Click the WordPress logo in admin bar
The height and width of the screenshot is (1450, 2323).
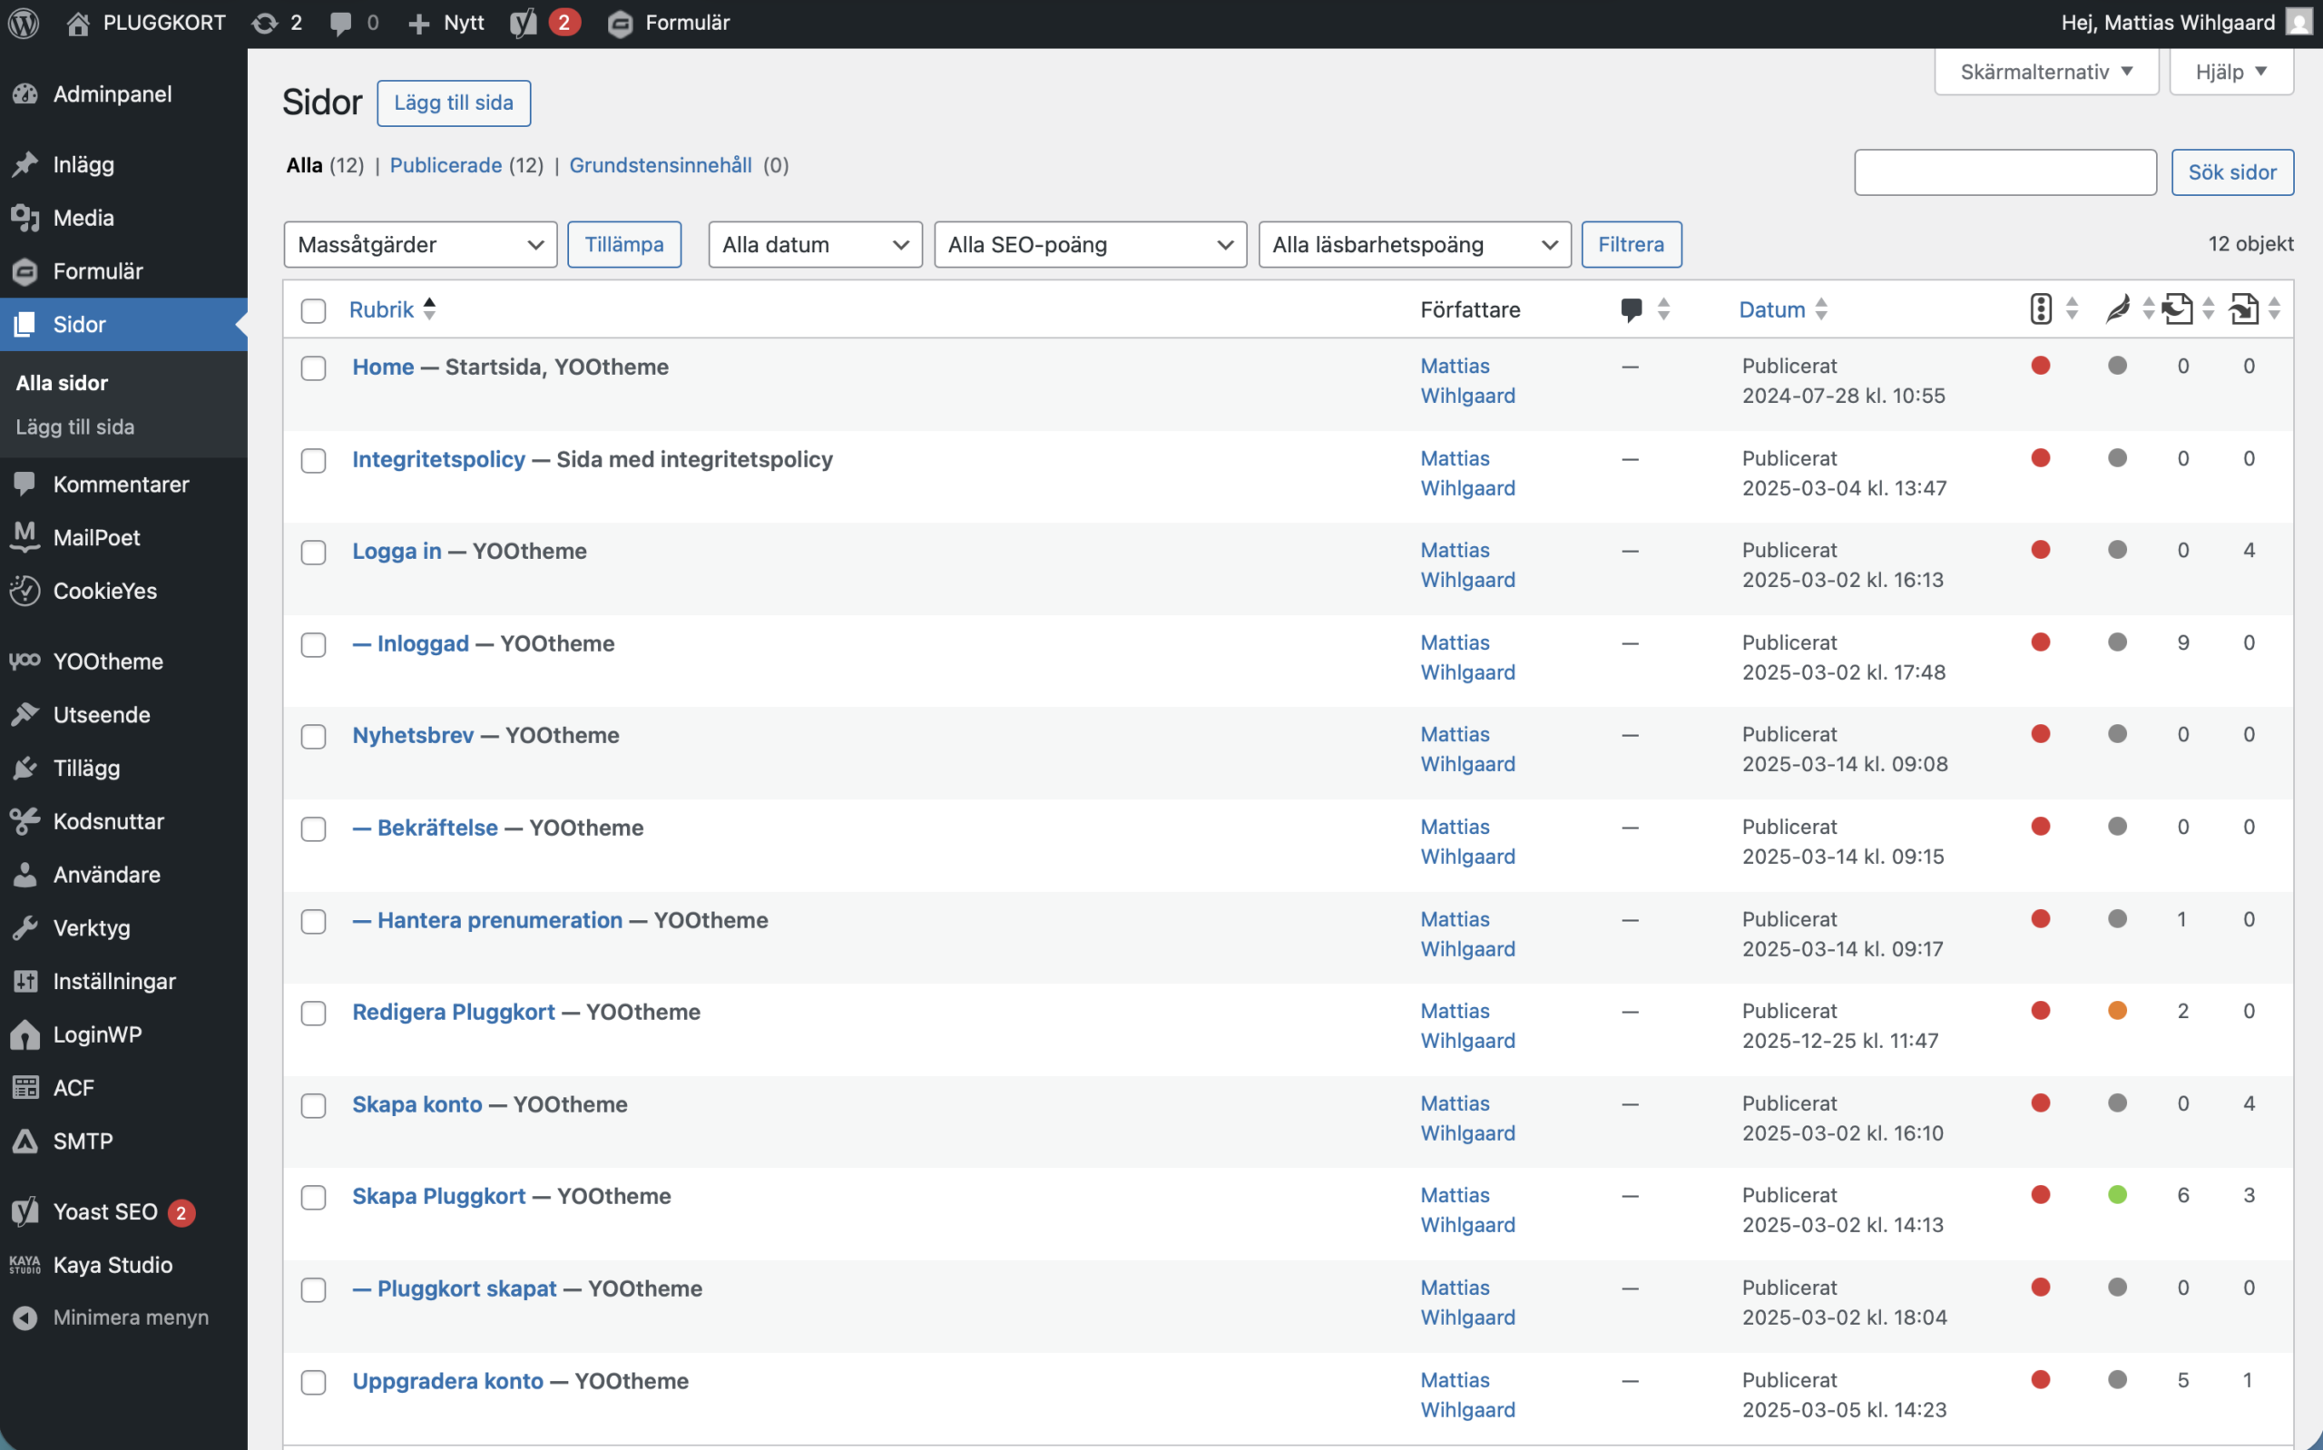(x=23, y=22)
